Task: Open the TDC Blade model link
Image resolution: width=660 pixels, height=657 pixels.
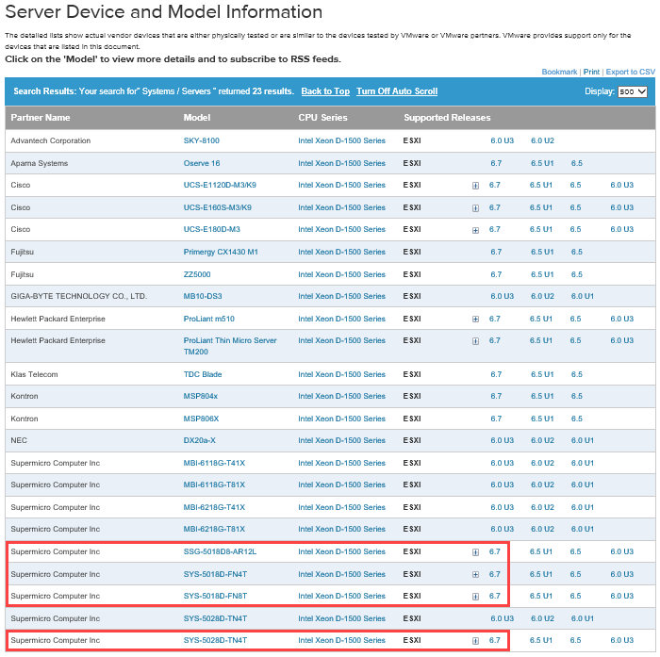Action: point(203,374)
